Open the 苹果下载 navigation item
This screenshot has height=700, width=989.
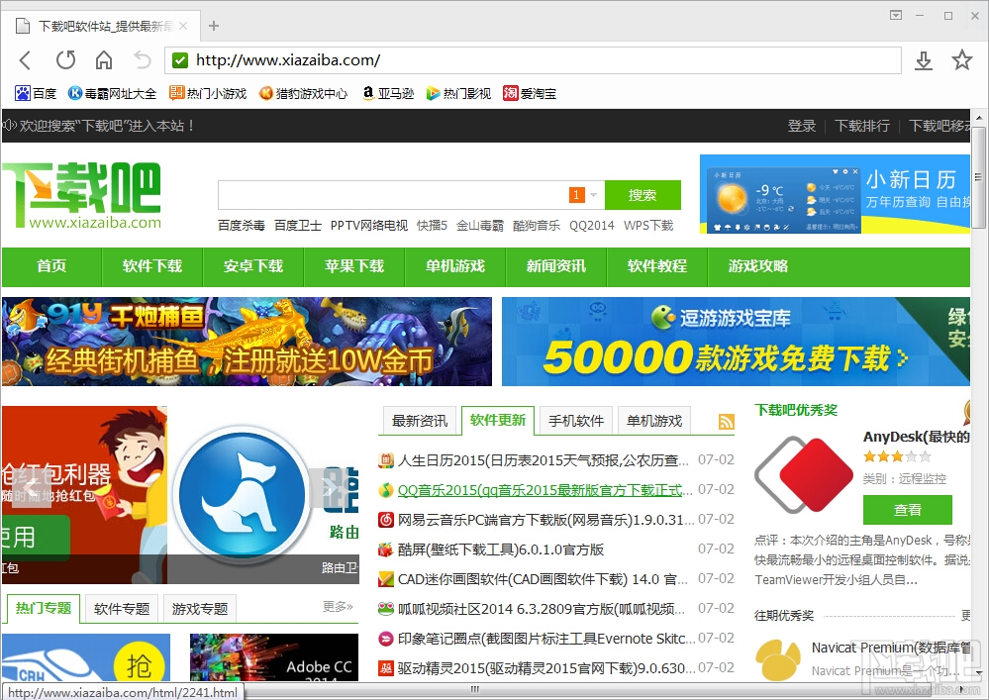coord(354,266)
